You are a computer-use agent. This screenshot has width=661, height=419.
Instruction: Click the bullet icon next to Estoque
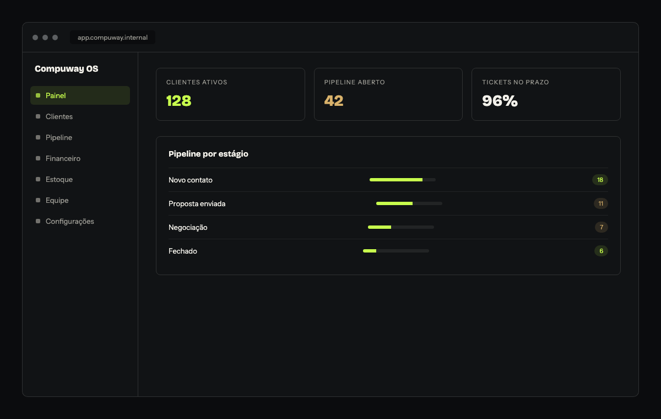(38, 179)
